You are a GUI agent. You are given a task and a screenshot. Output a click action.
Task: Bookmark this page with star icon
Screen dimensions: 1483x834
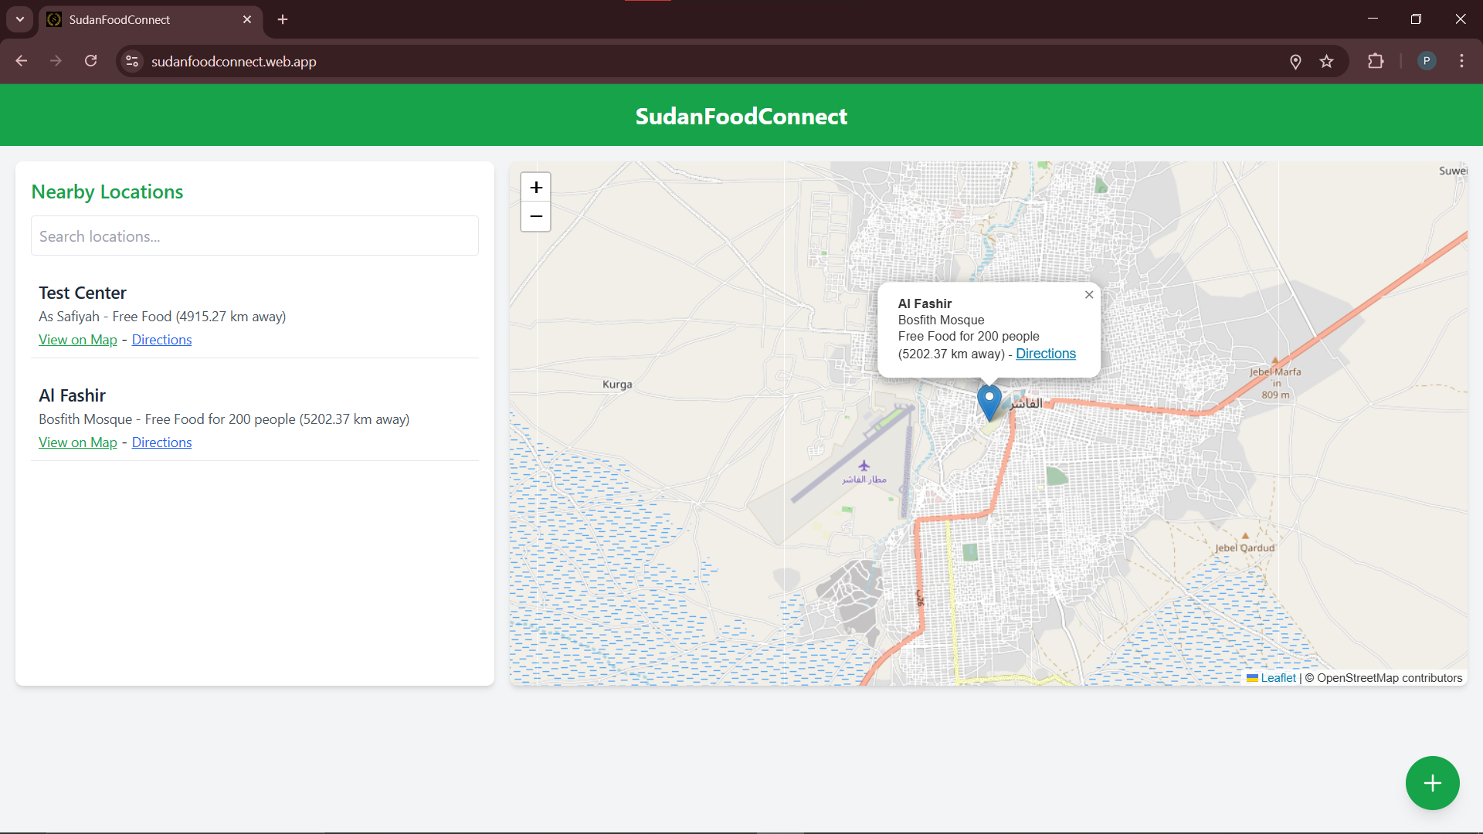pyautogui.click(x=1326, y=62)
